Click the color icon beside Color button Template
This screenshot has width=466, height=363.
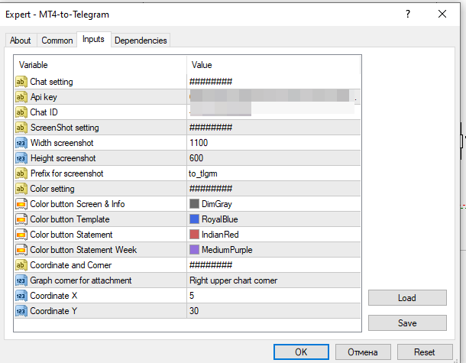point(21,219)
